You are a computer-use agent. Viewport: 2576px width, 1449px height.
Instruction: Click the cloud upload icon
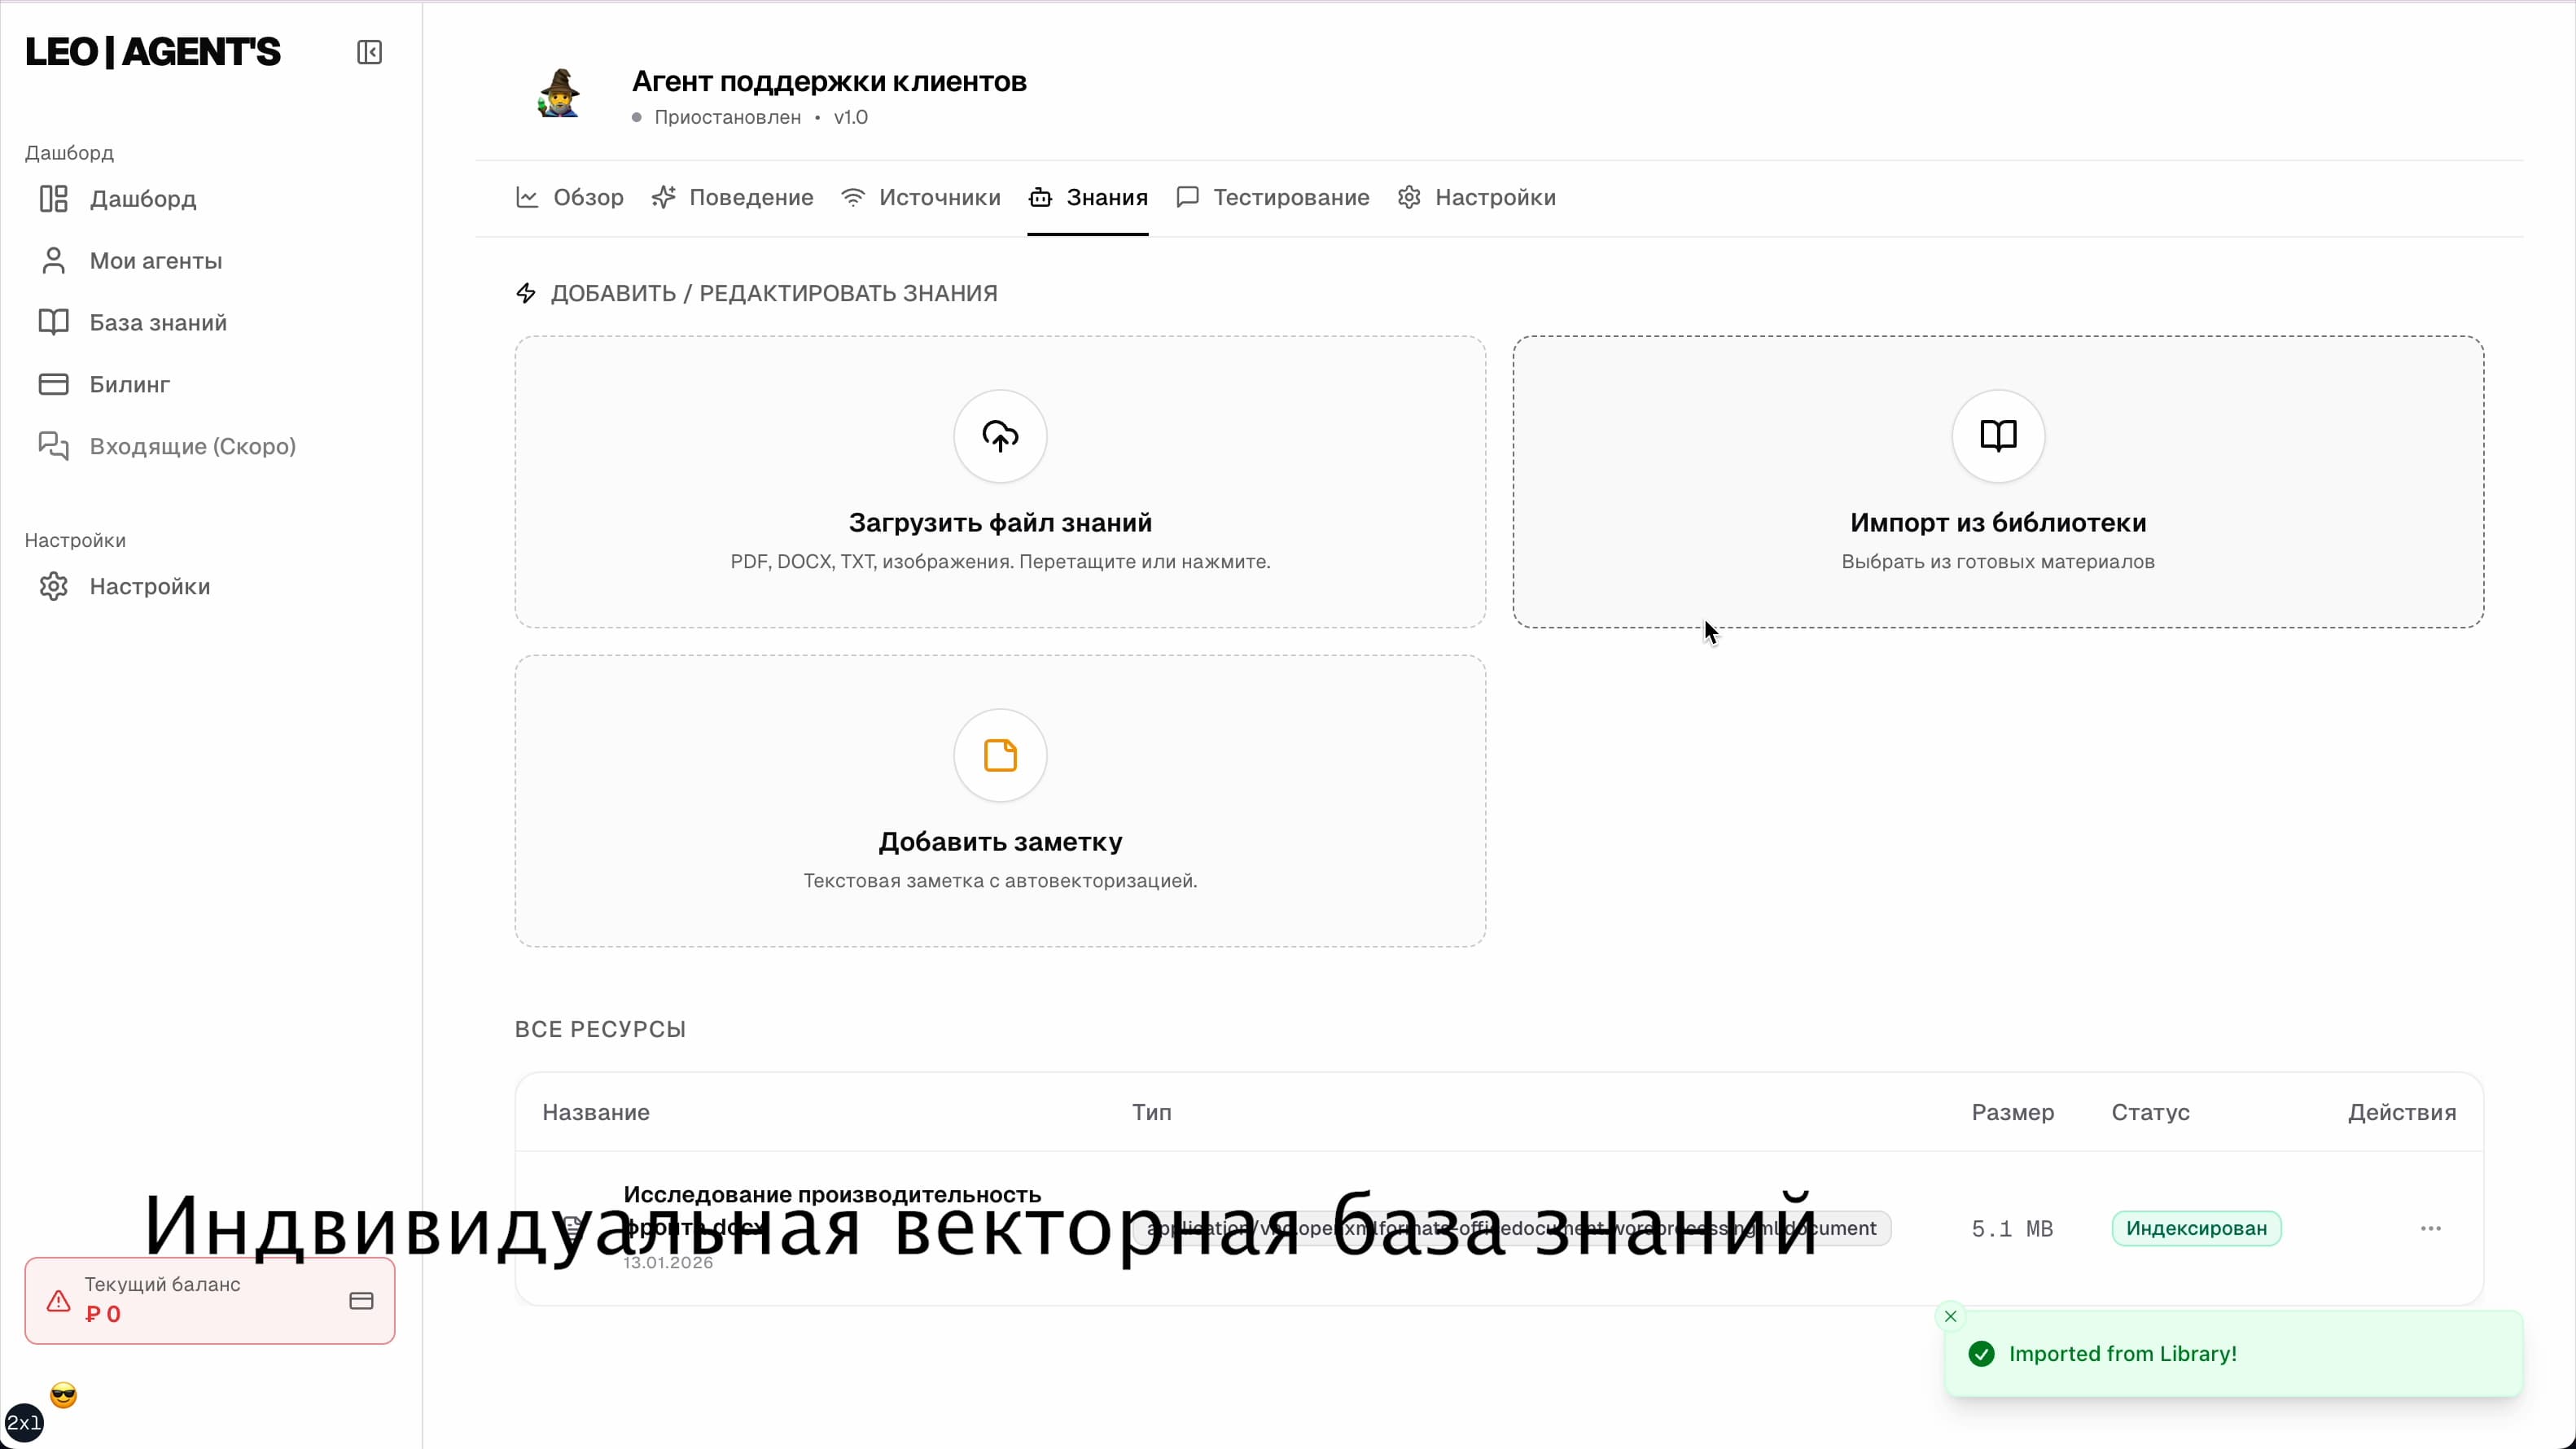pyautogui.click(x=999, y=436)
